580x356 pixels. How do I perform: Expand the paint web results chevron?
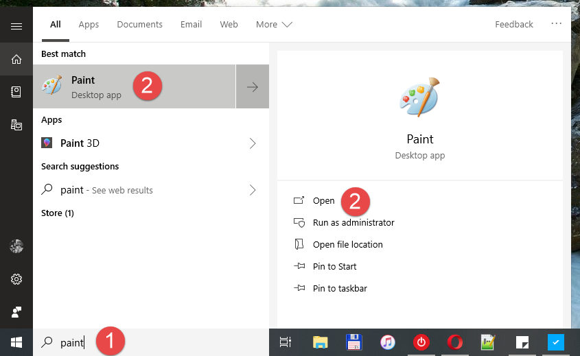click(253, 190)
